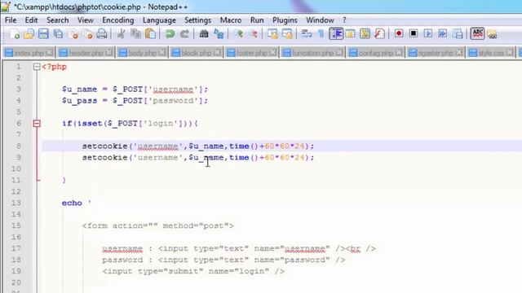Open the Encoding menu
The width and height of the screenshot is (522, 293).
point(117,20)
